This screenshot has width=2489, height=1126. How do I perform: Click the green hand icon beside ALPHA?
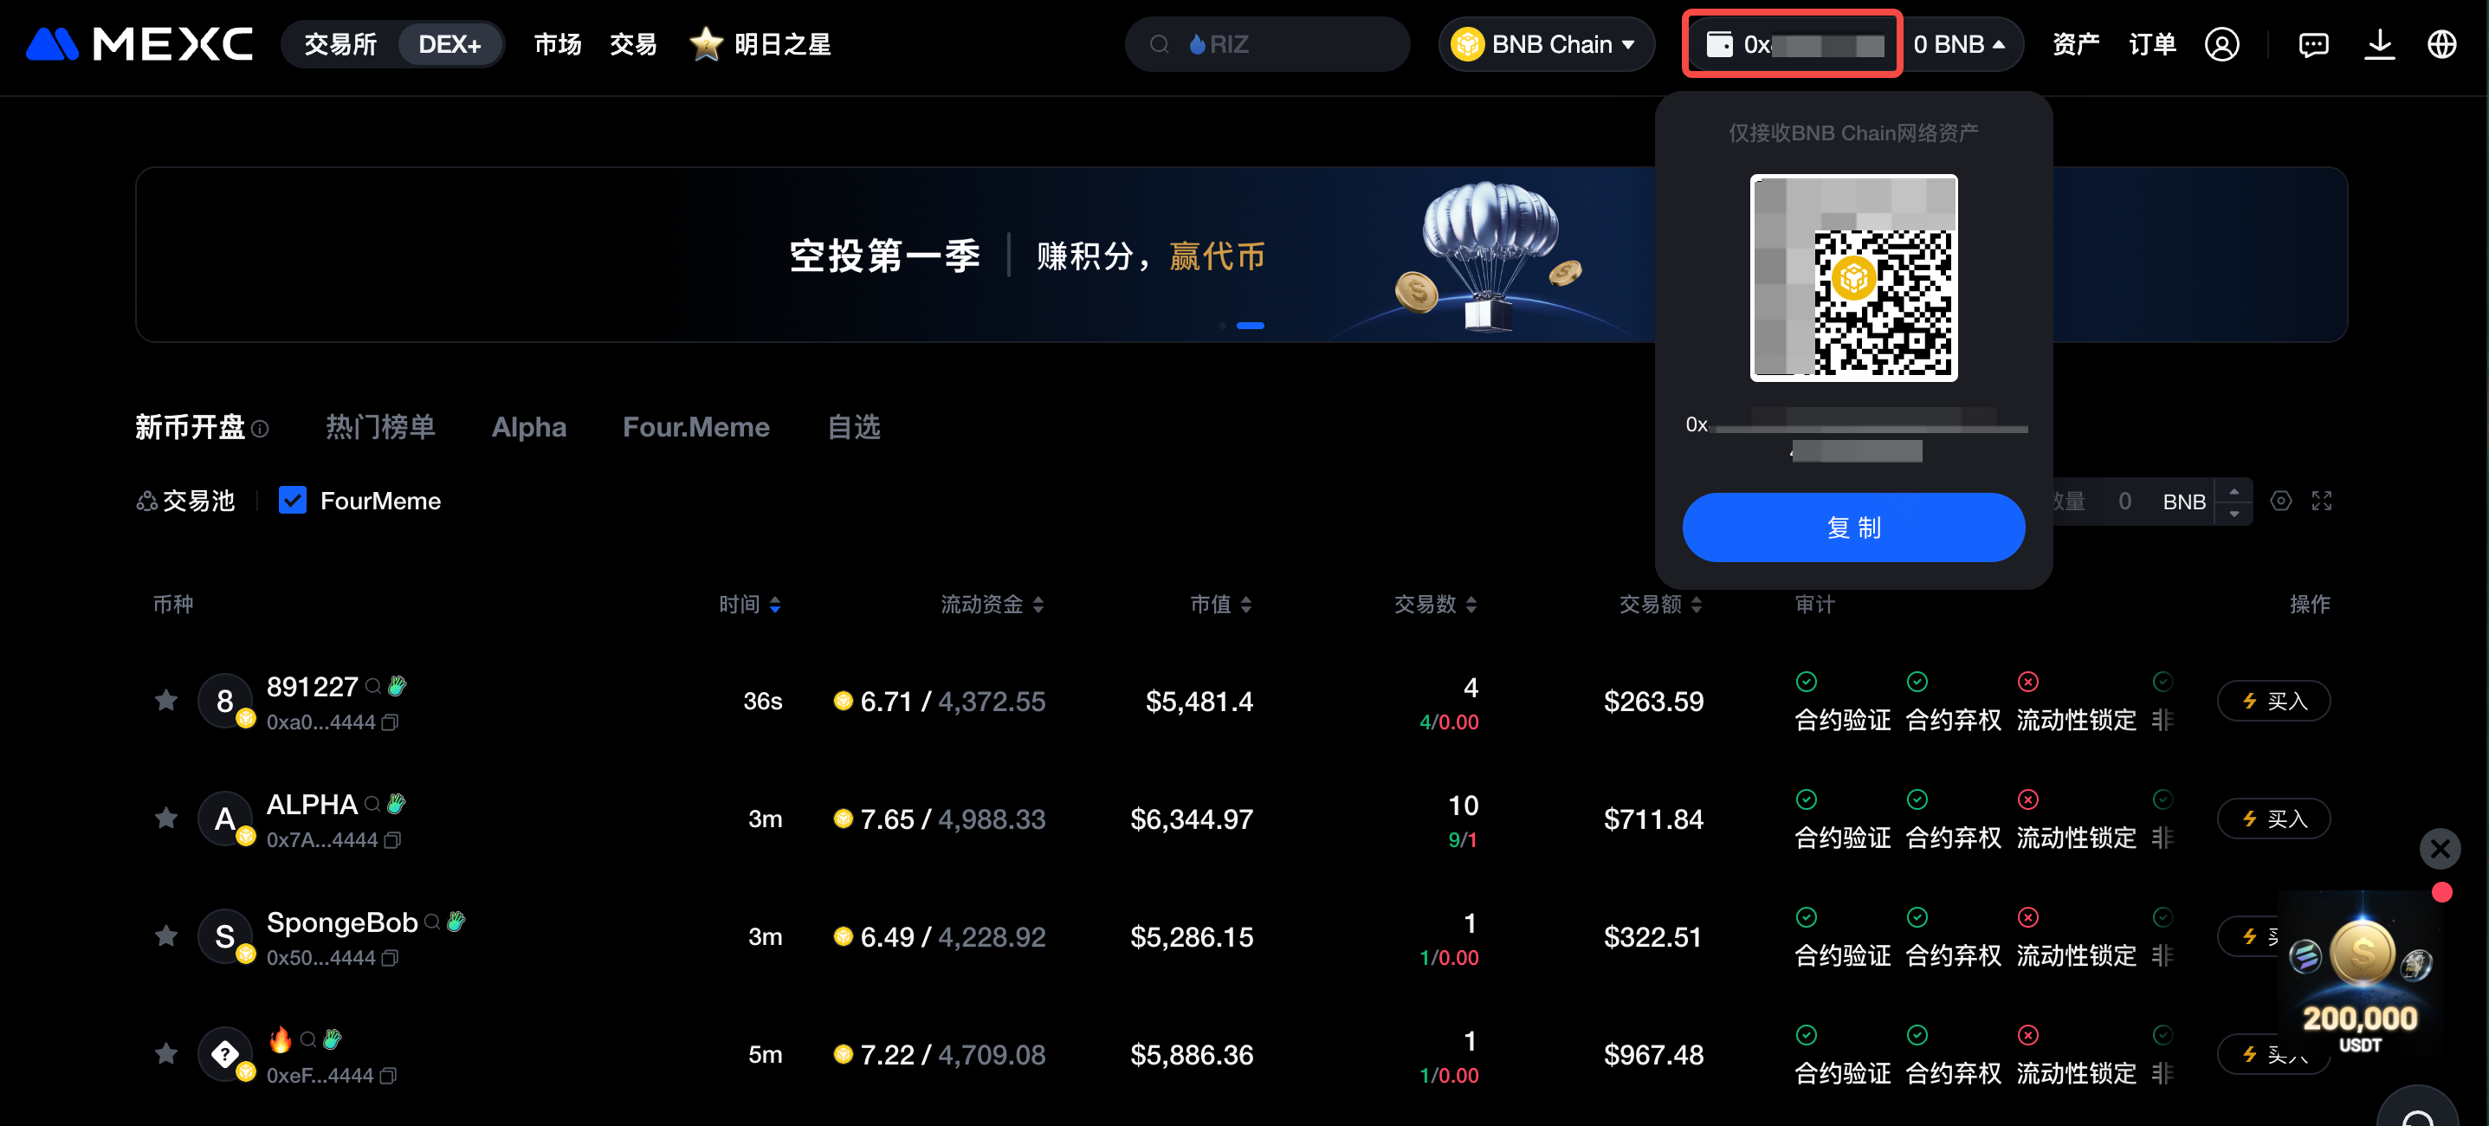[x=396, y=804]
